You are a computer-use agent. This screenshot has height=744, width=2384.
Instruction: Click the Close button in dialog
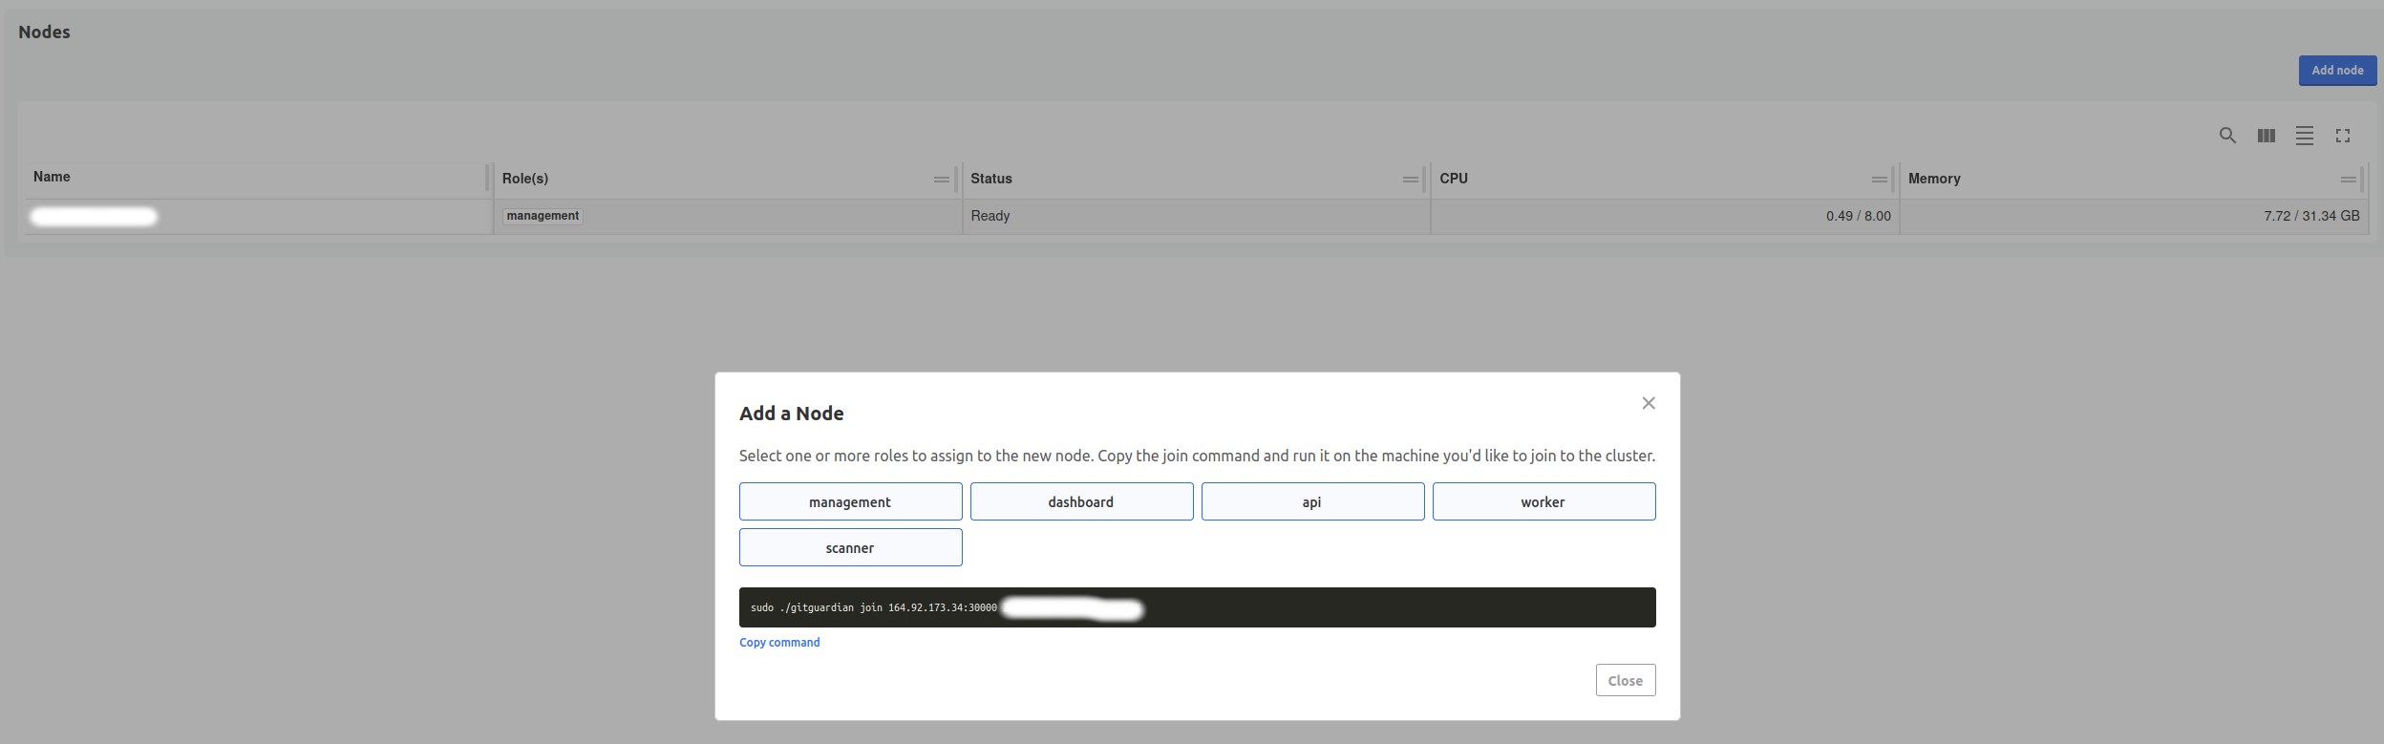[1625, 680]
